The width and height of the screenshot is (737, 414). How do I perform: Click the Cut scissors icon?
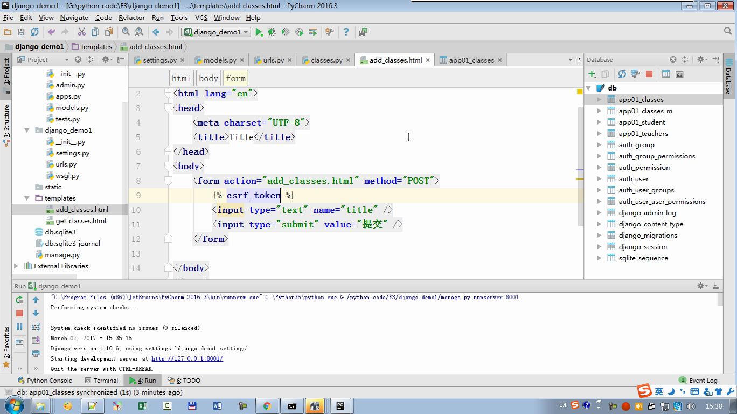pyautogui.click(x=82, y=32)
